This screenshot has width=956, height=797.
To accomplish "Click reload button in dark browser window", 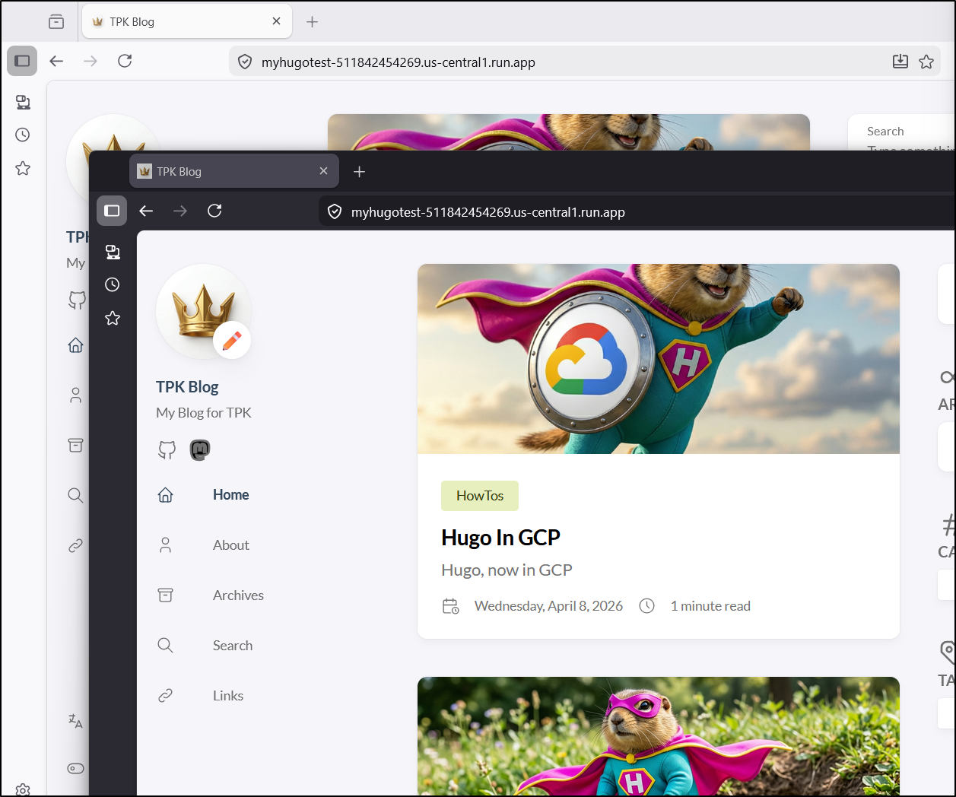I will coord(214,211).
